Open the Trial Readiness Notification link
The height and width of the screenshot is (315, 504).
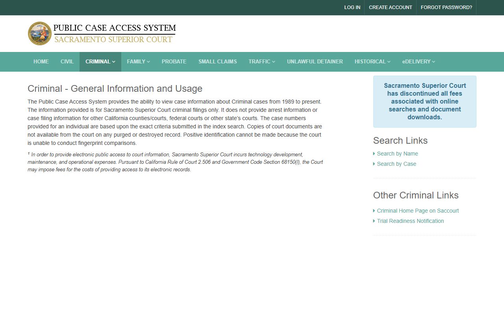pyautogui.click(x=410, y=221)
